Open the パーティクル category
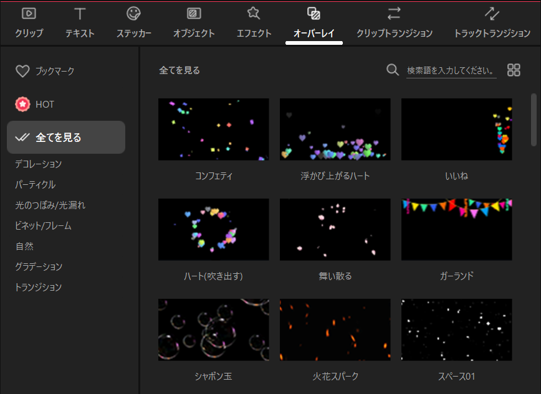This screenshot has width=541, height=394. 36,184
